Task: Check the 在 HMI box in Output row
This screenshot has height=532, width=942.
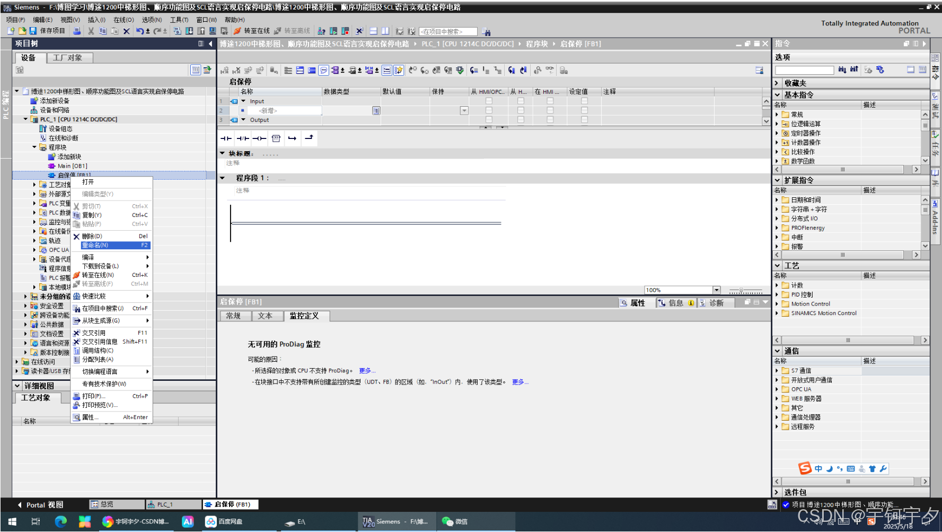Action: 550,120
